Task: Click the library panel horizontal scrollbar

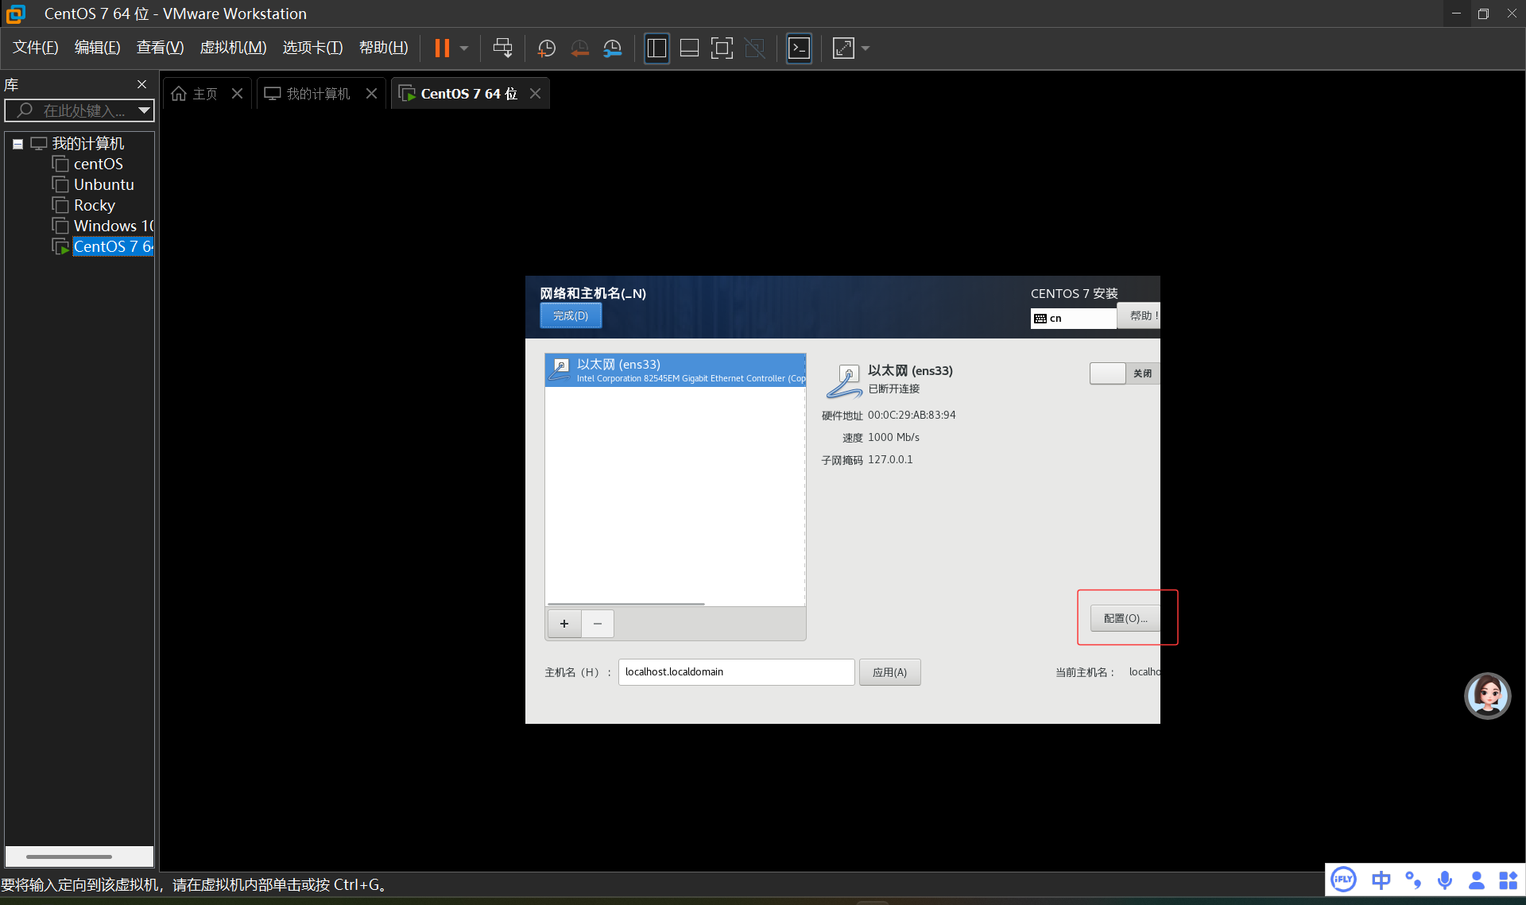Action: 69,857
